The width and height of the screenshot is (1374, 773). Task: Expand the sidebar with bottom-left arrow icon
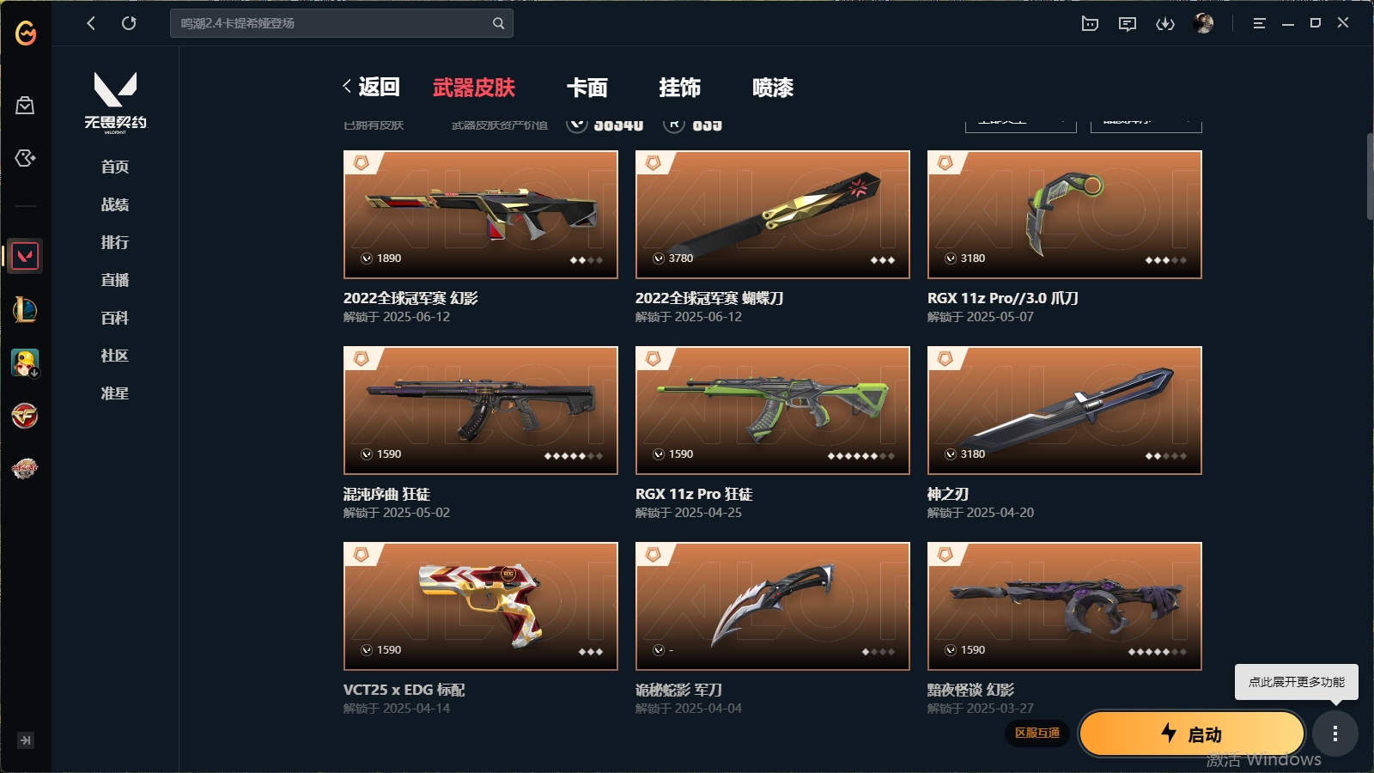pos(26,740)
